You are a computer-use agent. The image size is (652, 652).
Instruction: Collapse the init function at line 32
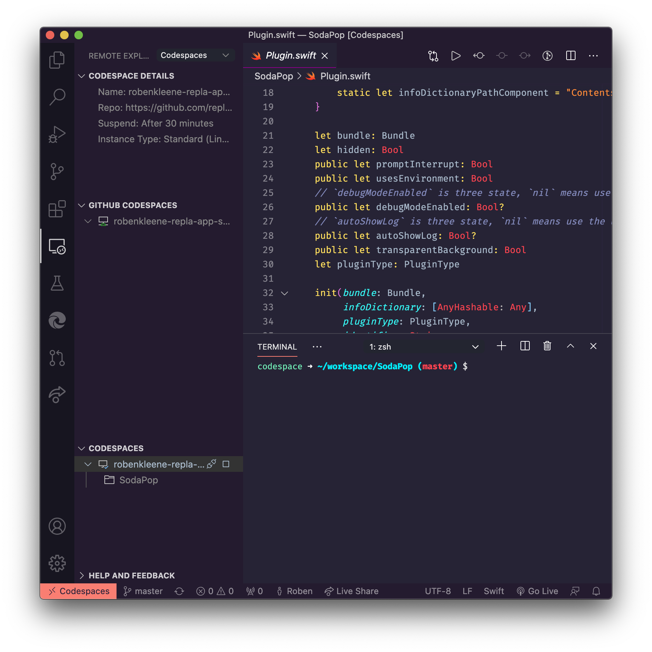click(x=285, y=293)
